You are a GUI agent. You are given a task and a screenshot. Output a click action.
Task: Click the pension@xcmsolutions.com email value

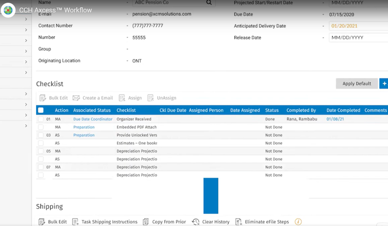click(161, 14)
